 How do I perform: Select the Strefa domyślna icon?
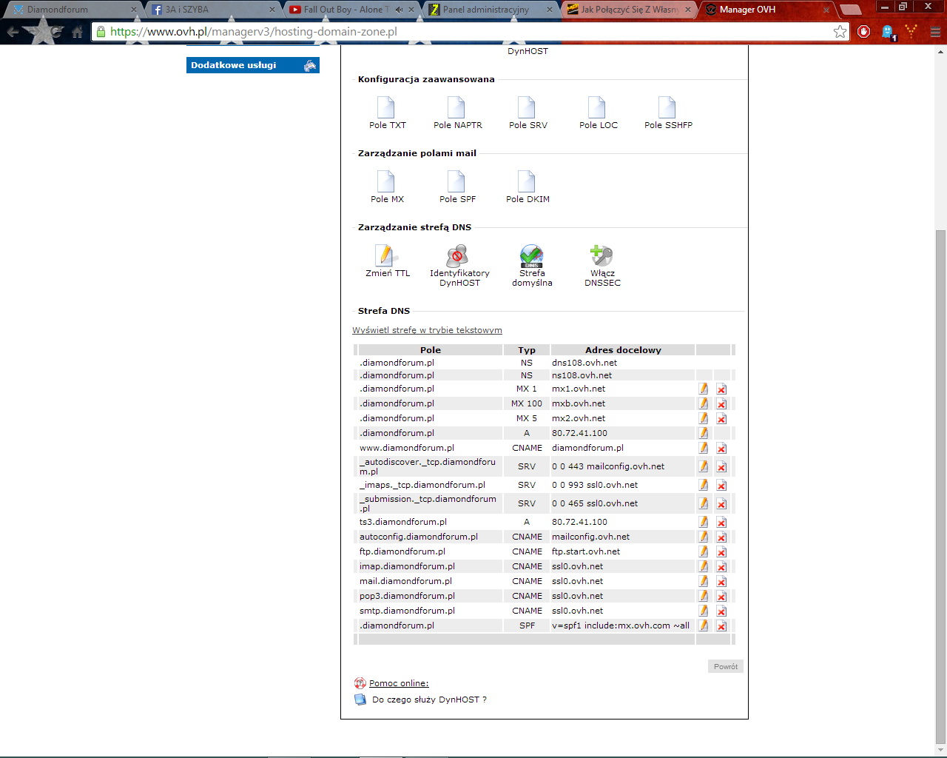pos(531,256)
